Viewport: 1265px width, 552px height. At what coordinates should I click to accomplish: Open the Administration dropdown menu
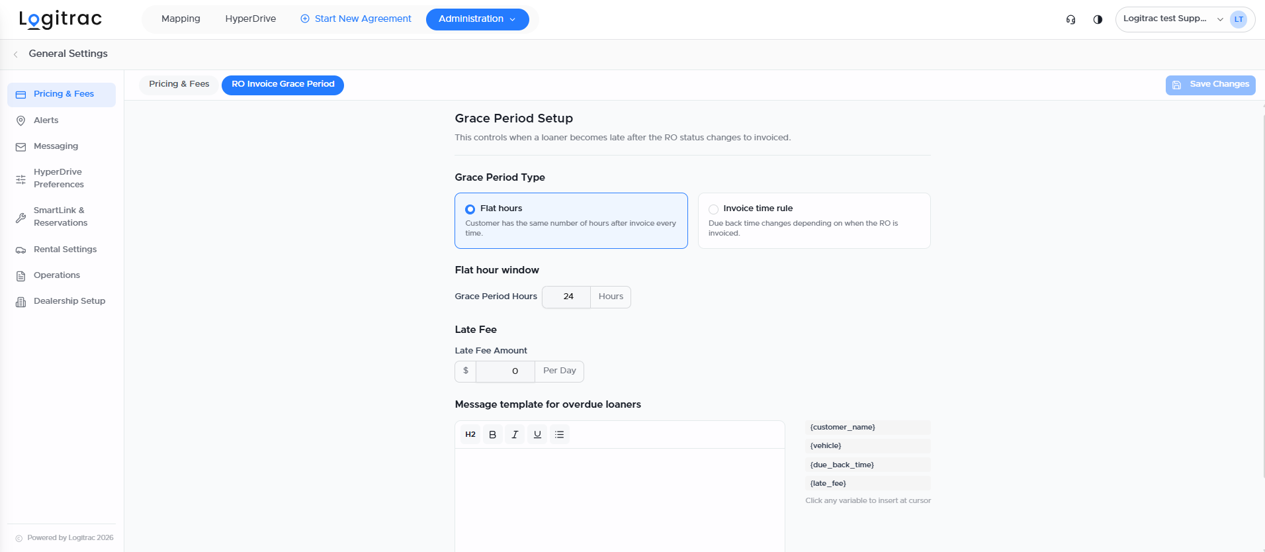click(x=477, y=19)
